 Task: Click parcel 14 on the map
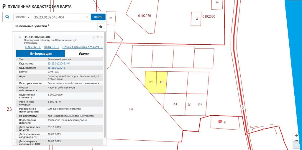coord(197,18)
